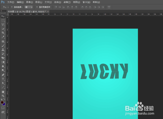Open the 选择(S) menu
Viewport: 163px width, 119px height.
pyautogui.click(x=58, y=2)
